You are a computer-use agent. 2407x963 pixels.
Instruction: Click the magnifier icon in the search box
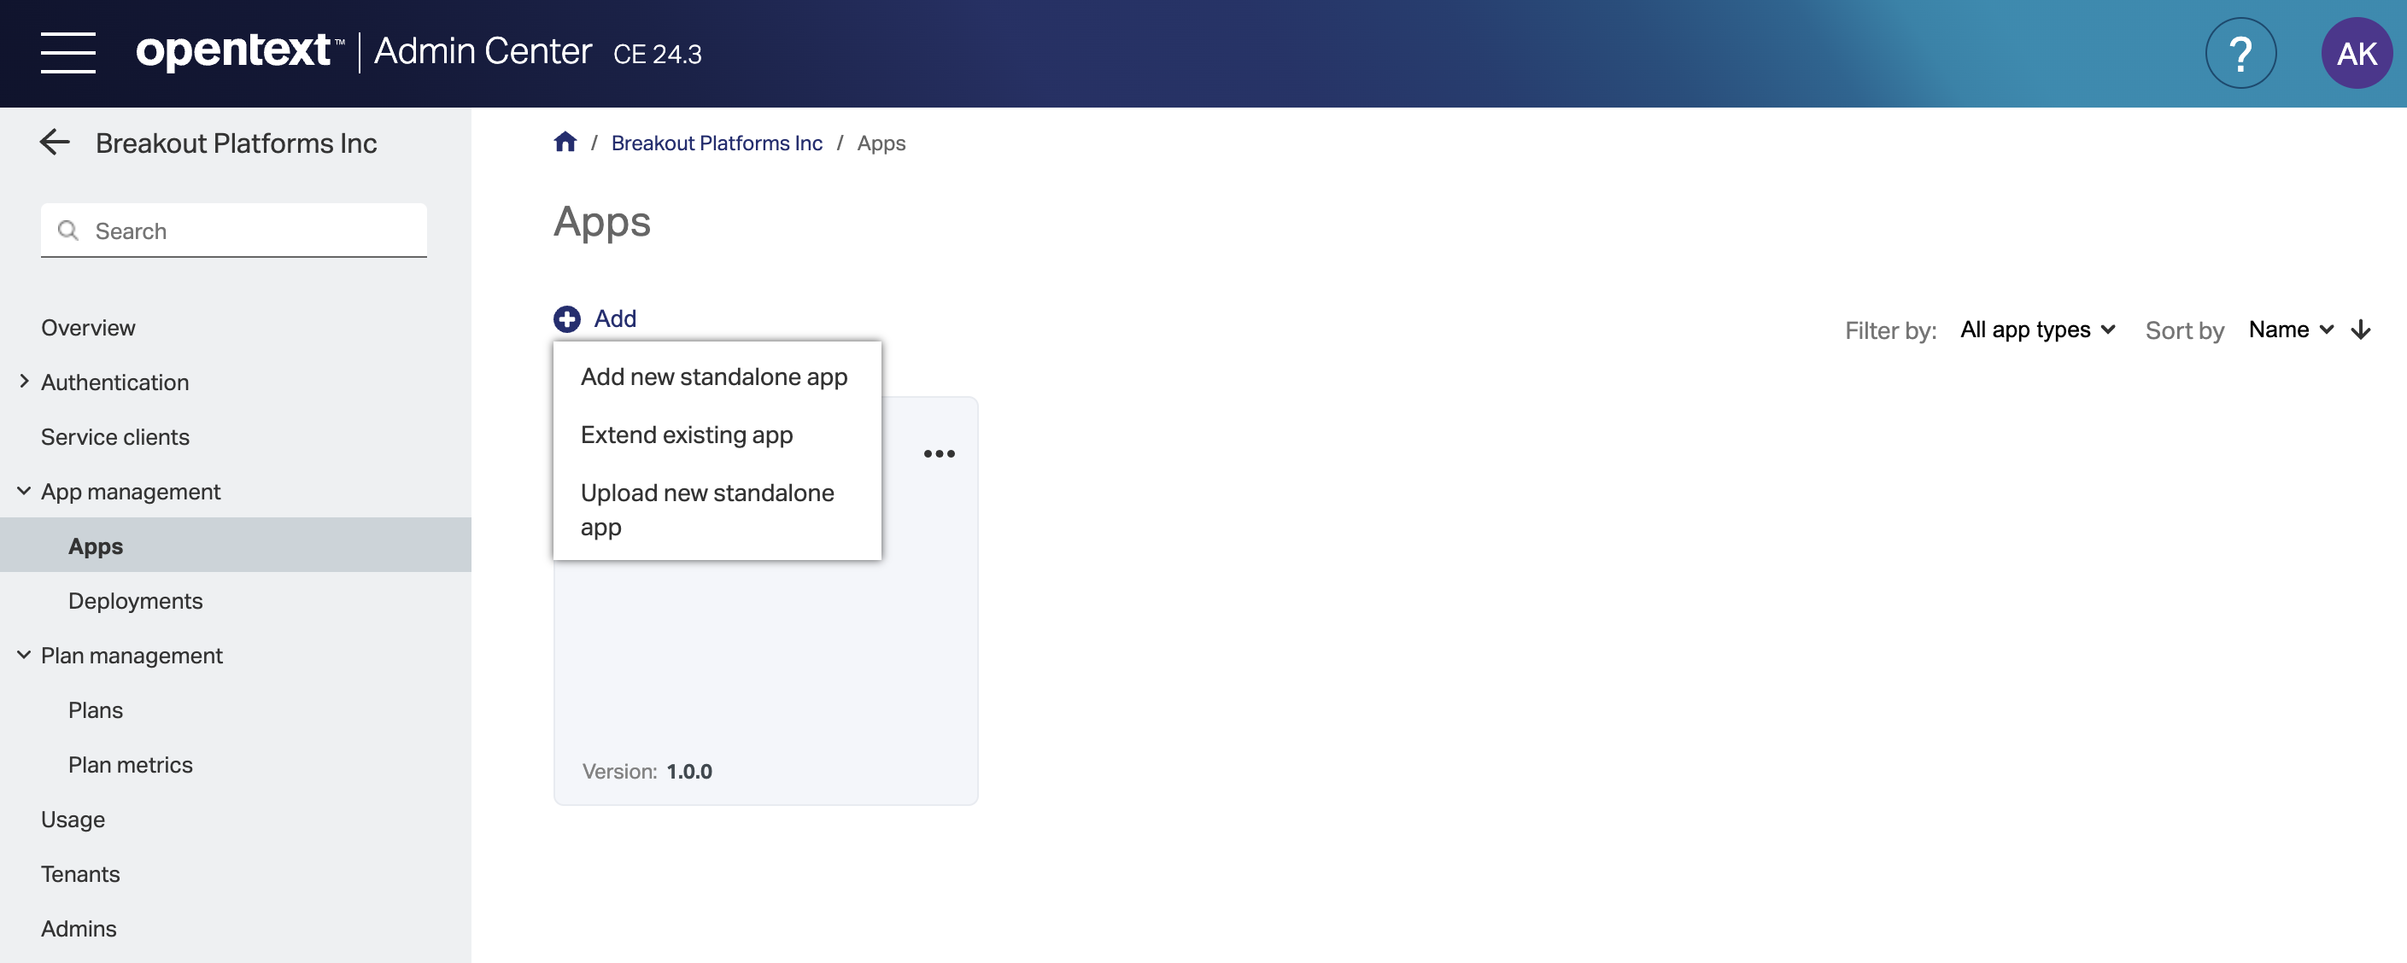point(68,230)
